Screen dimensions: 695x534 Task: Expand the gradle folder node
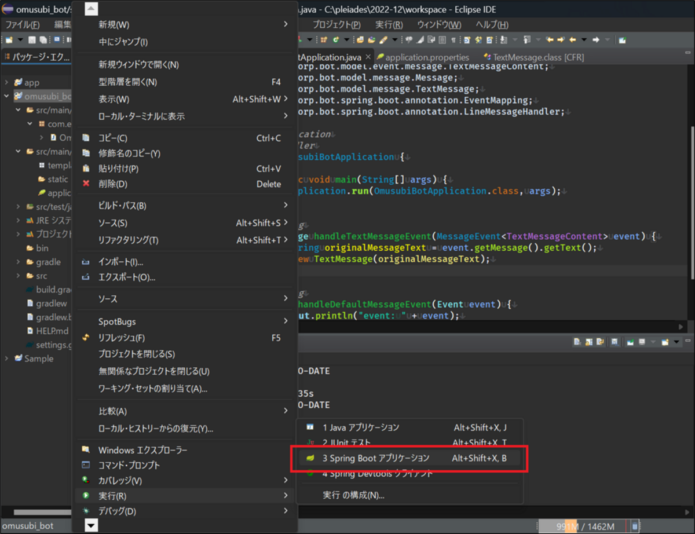coord(18,262)
